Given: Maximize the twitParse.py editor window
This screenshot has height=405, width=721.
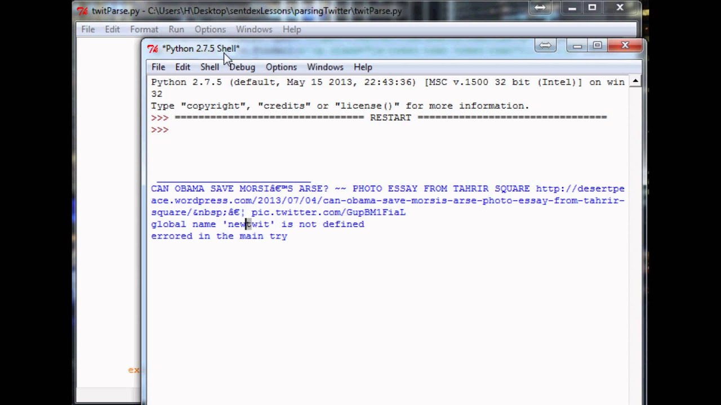Looking at the screenshot, I should [x=592, y=7].
